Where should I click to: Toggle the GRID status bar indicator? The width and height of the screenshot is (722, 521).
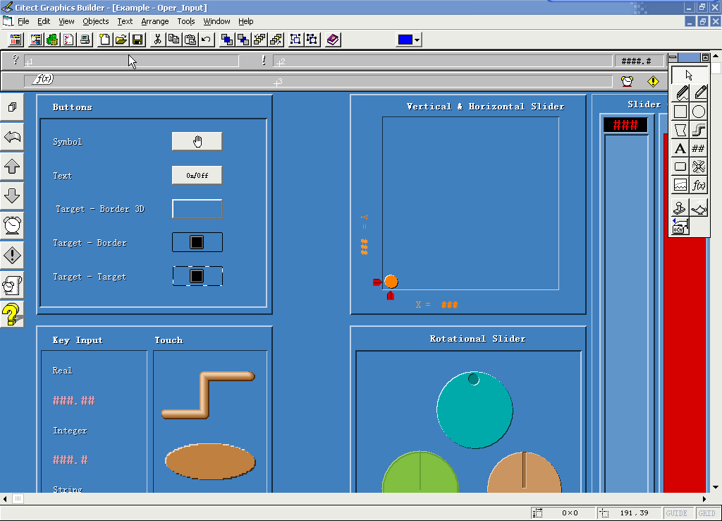click(x=706, y=513)
